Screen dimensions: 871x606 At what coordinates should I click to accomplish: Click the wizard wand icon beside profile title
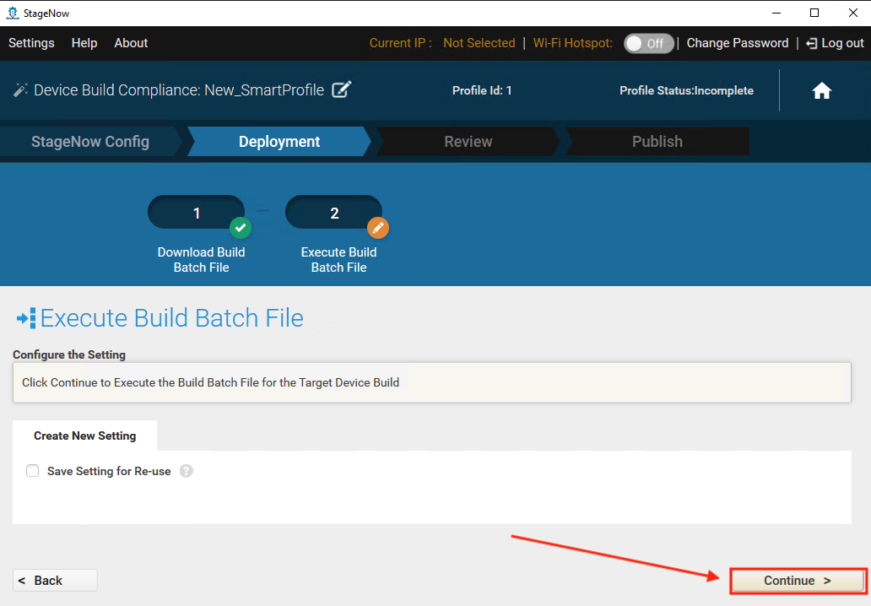point(20,90)
